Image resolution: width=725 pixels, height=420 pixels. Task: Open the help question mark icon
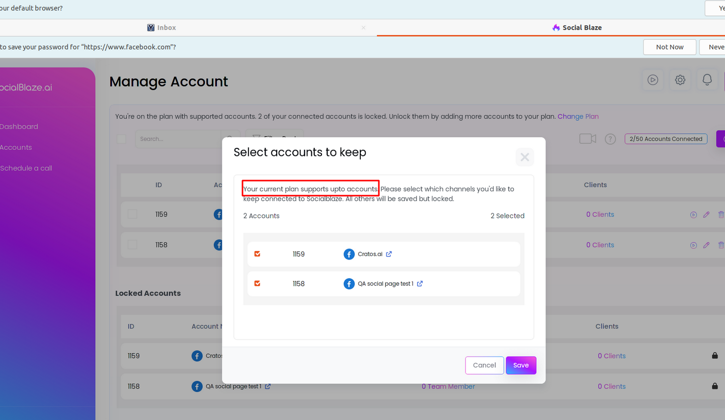pyautogui.click(x=610, y=139)
